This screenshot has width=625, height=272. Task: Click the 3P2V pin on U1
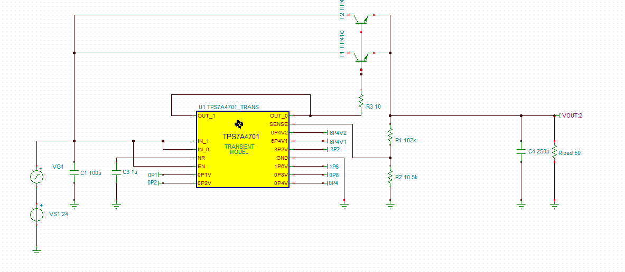point(281,150)
